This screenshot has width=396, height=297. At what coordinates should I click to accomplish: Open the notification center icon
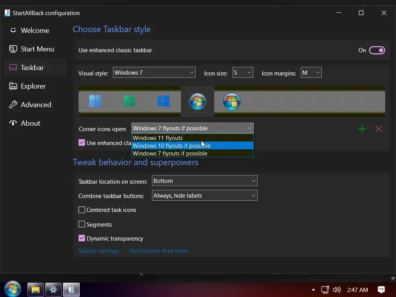coord(381,290)
